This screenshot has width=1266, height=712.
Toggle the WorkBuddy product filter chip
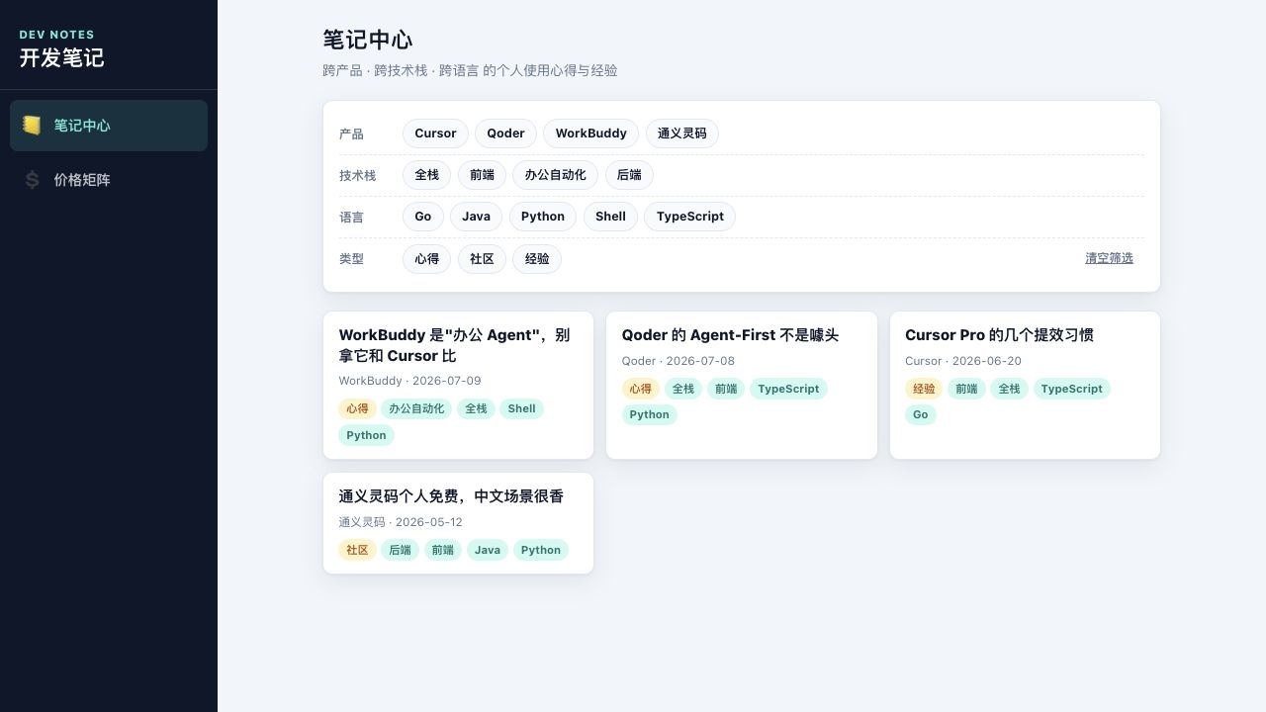click(590, 133)
